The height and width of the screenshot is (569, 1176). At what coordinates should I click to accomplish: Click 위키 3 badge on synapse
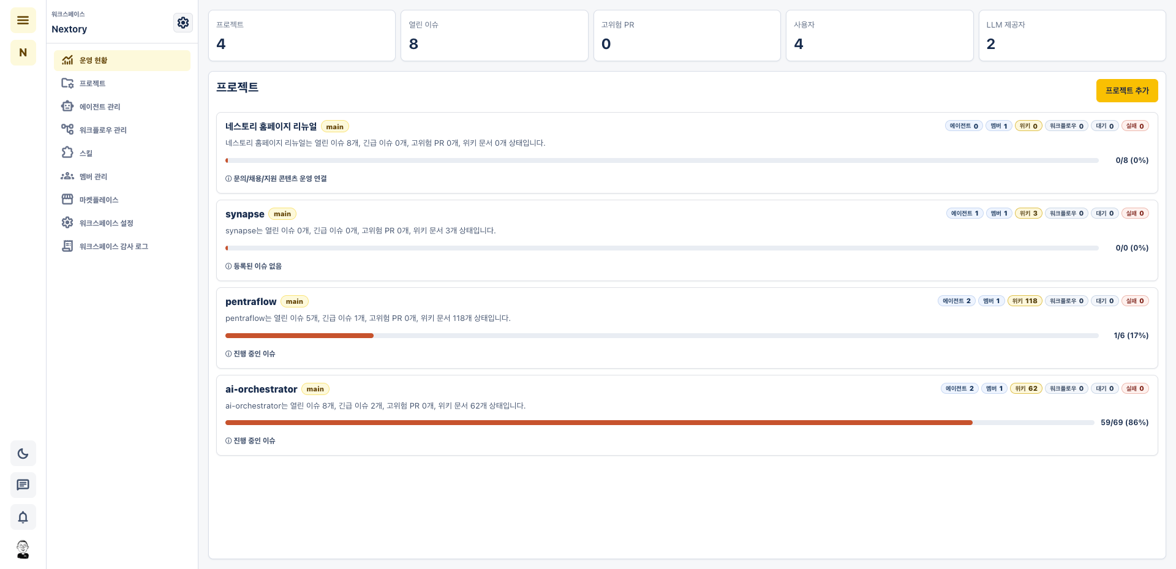[1028, 213]
